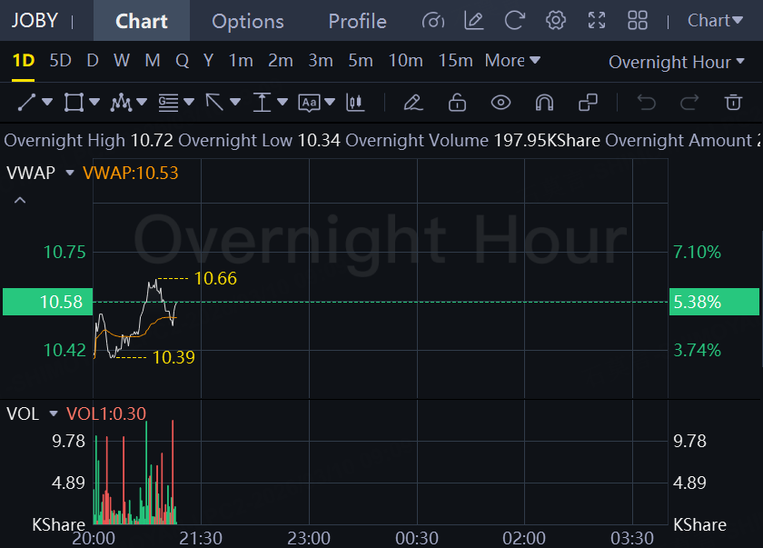Toggle drawings visibility eye icon
763x548 pixels.
click(x=500, y=103)
